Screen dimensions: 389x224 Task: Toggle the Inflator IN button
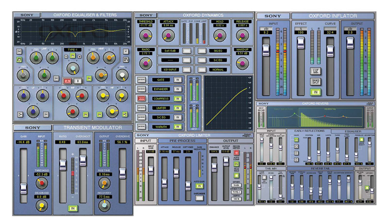(x=316, y=92)
